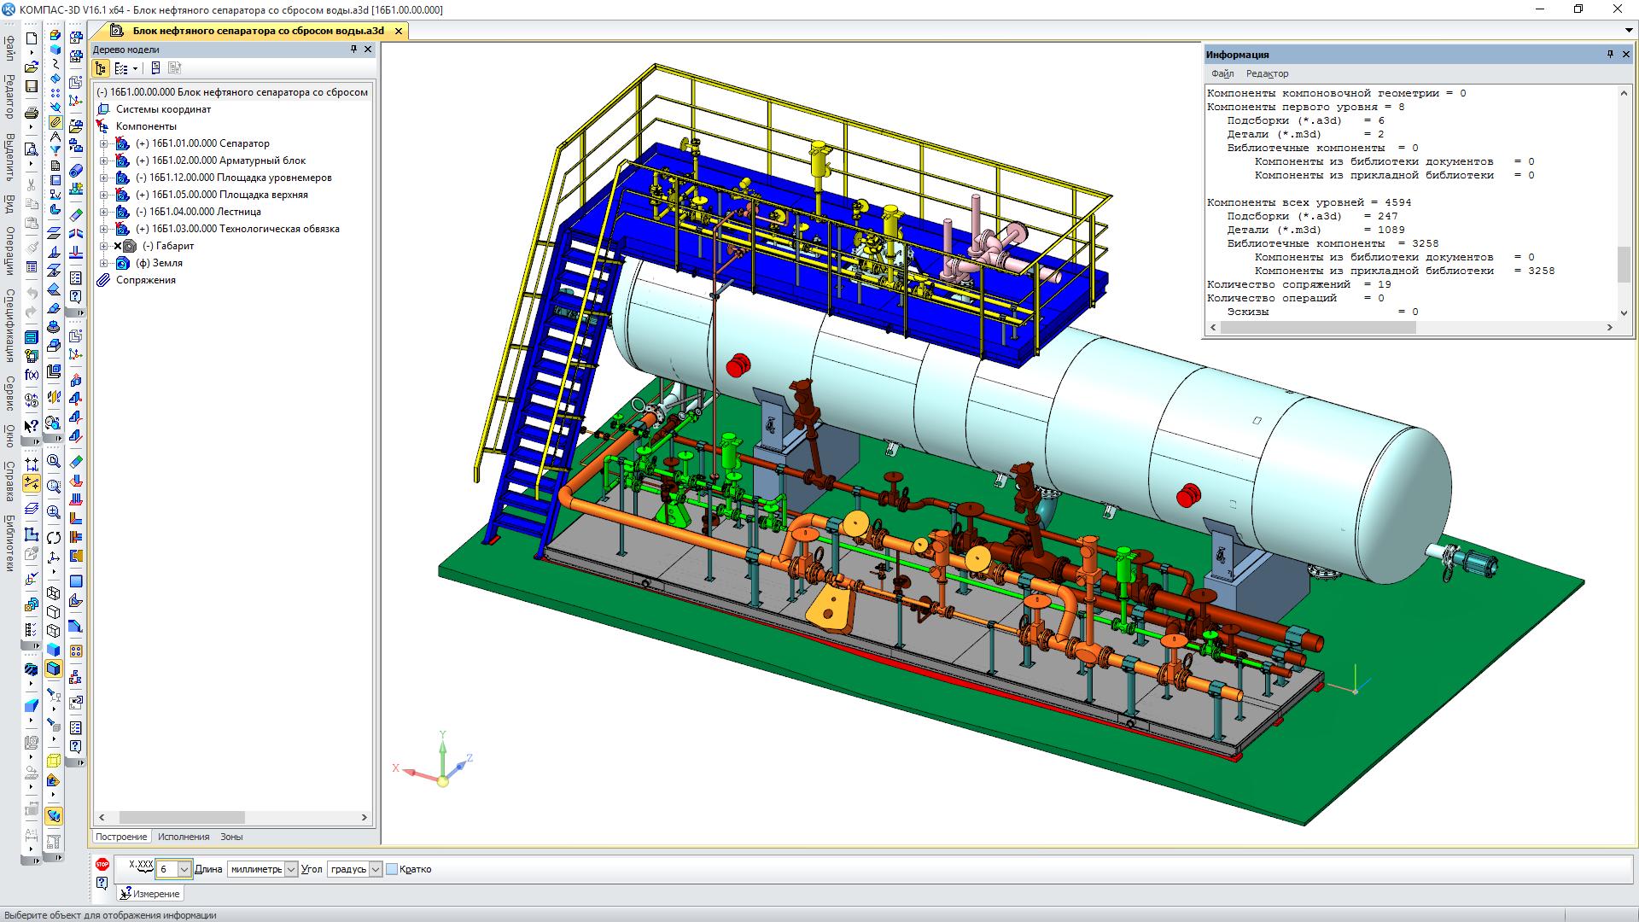Image resolution: width=1639 pixels, height=922 pixels.
Task: Open the Редактор menu in Информация window
Action: pyautogui.click(x=1267, y=73)
